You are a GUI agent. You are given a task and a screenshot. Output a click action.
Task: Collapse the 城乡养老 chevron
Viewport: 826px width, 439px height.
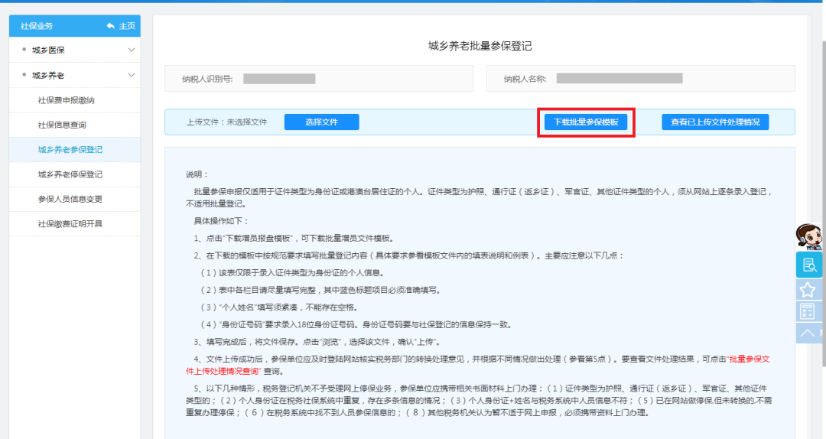click(x=132, y=75)
